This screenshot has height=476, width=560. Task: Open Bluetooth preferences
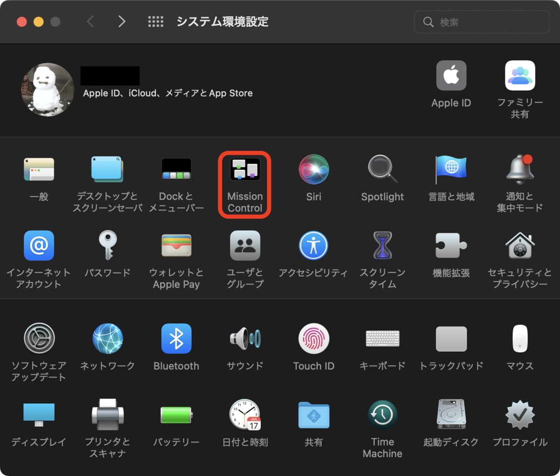[x=176, y=338]
